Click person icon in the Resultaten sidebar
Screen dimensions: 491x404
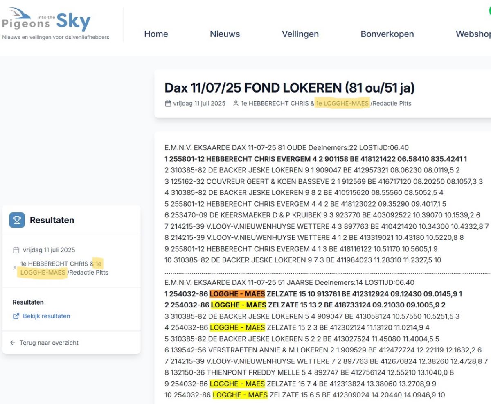click(15, 268)
